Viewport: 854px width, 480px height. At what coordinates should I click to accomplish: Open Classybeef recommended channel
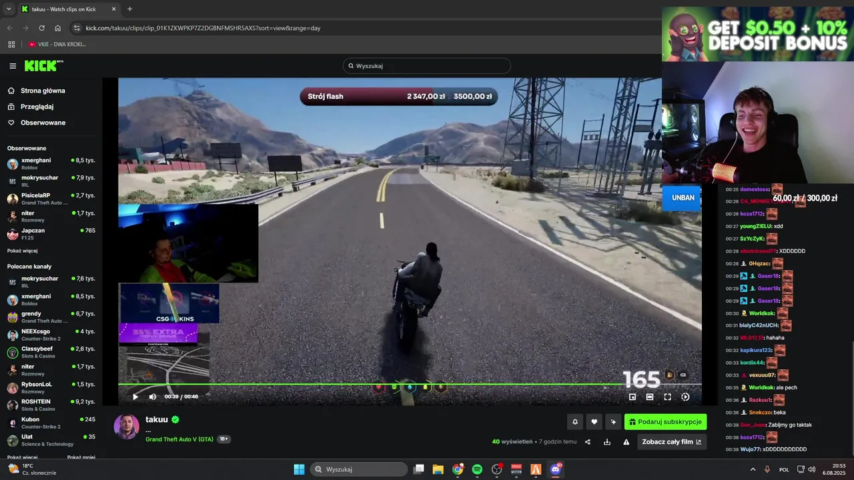coord(51,352)
